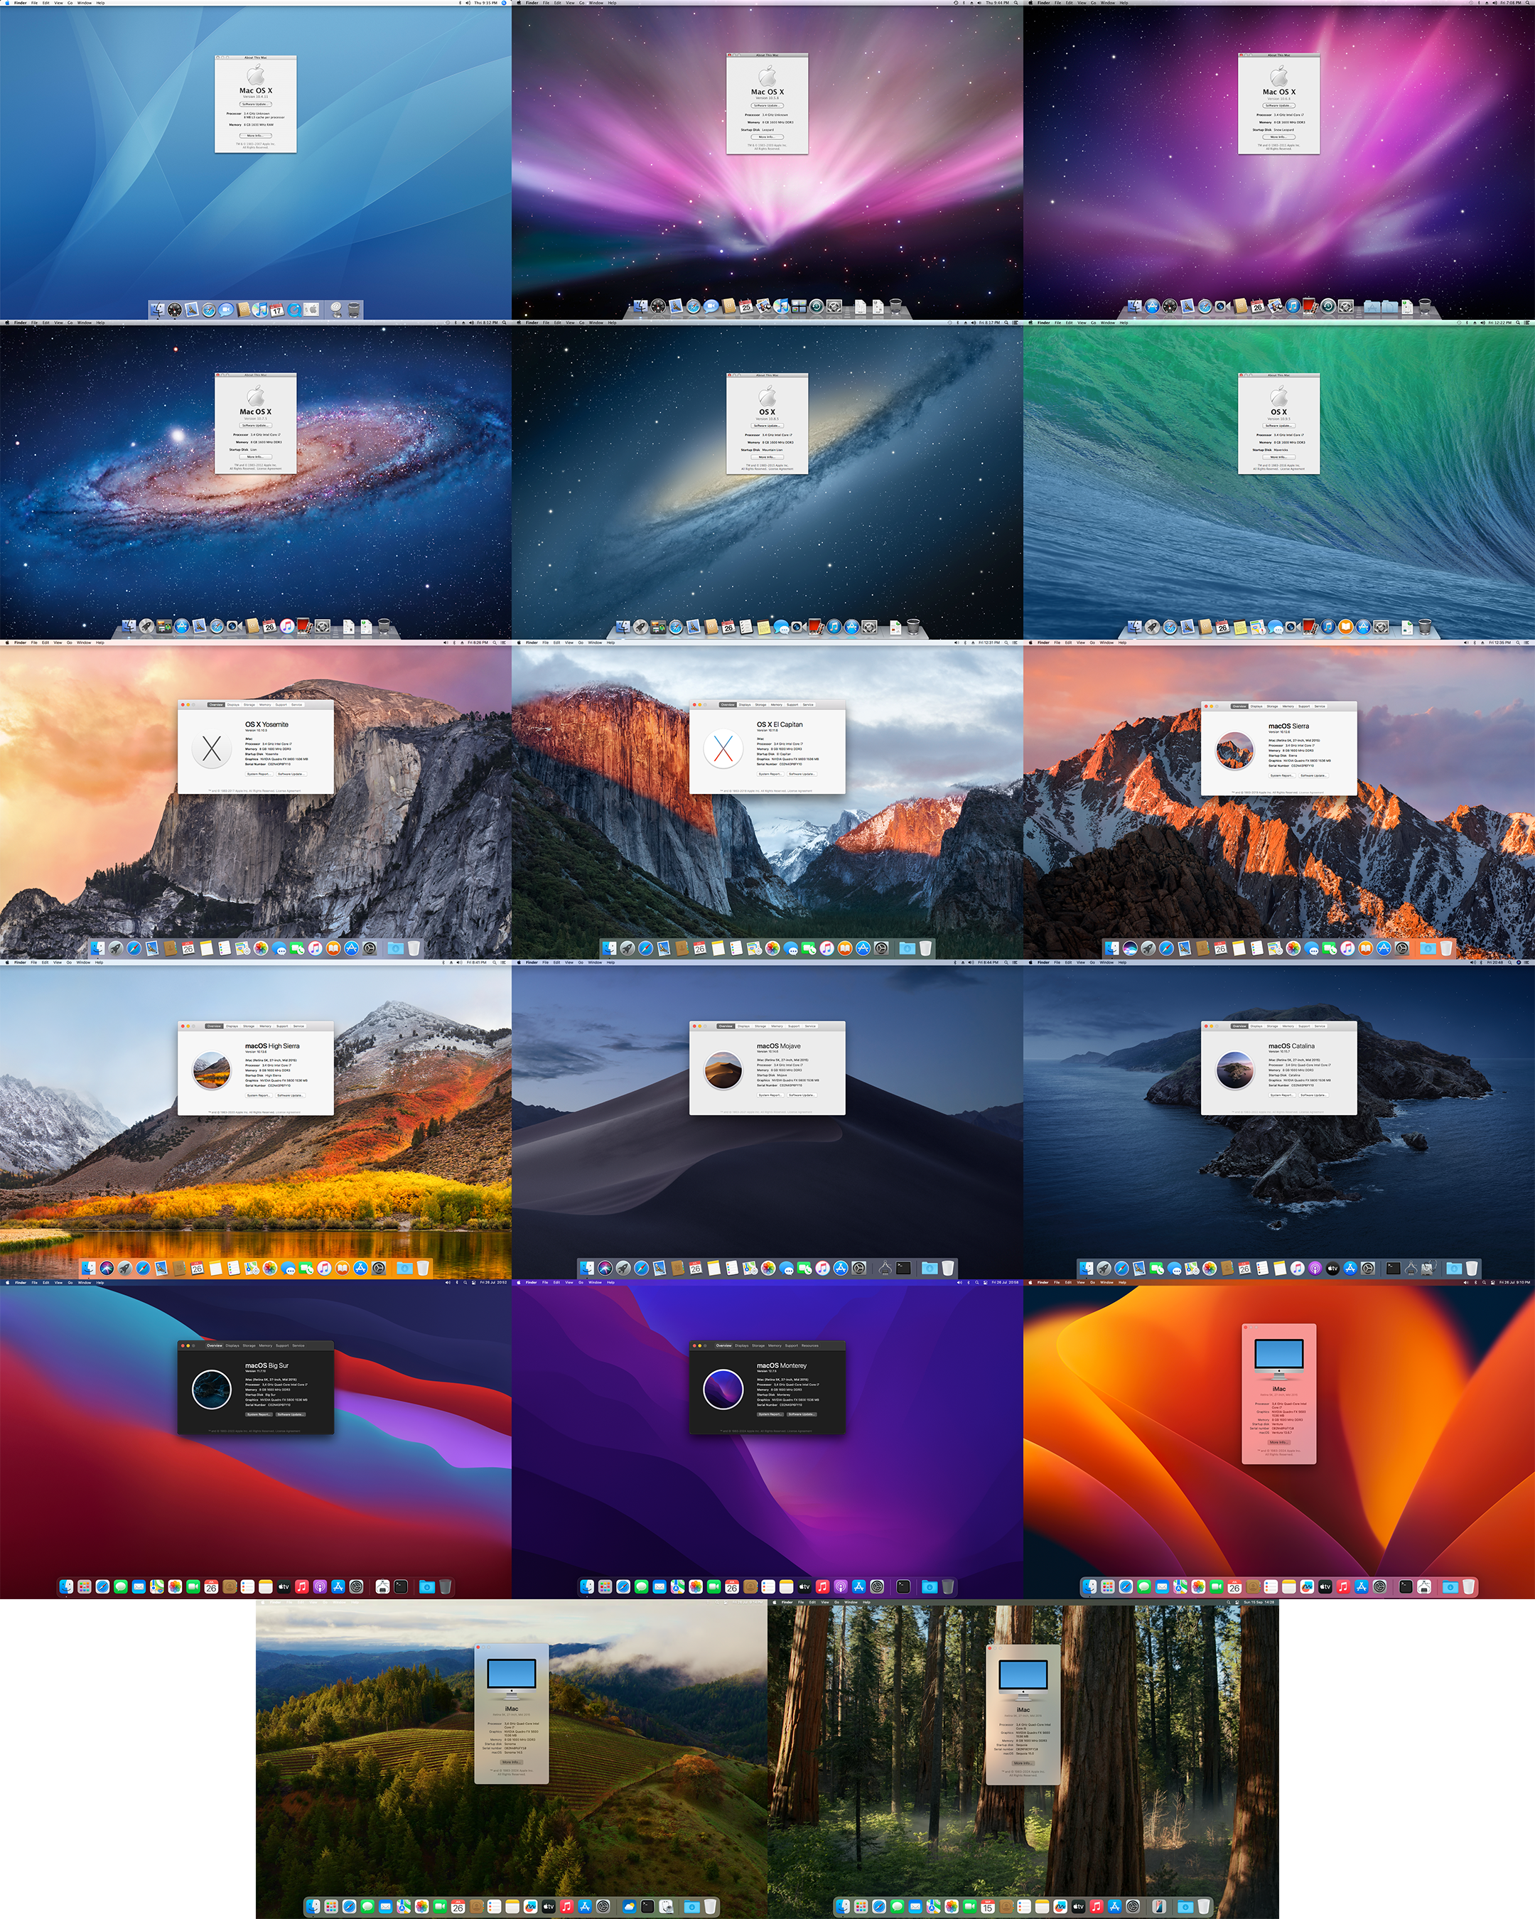The width and height of the screenshot is (1535, 1919).
Task: Open App Store in the El Capitan dock
Action: tap(862, 949)
